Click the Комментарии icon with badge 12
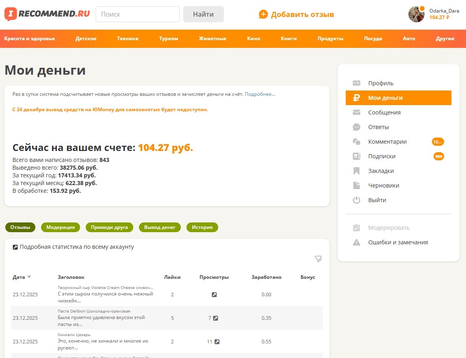The width and height of the screenshot is (466, 358). 356,142
